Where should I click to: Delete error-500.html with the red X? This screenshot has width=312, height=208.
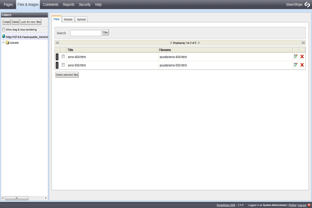(x=302, y=65)
